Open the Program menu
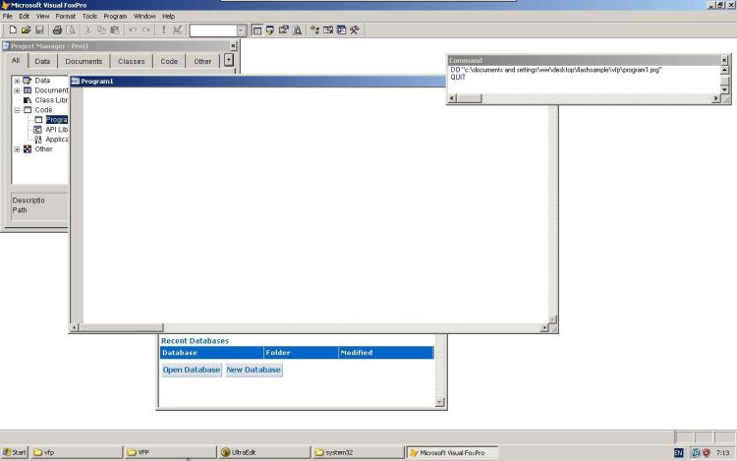The width and height of the screenshot is (737, 461). coord(115,16)
